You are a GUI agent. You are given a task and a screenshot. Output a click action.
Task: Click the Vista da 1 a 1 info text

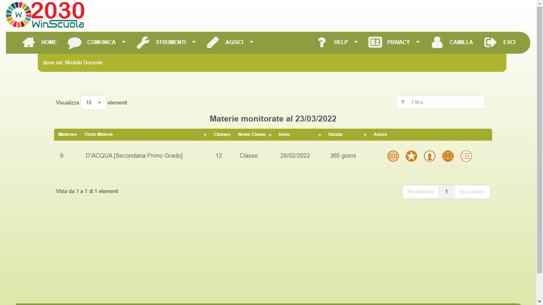coord(87,191)
